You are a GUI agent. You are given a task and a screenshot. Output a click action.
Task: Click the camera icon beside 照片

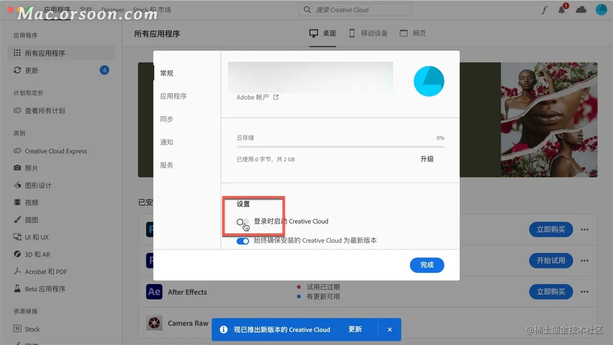tap(17, 168)
